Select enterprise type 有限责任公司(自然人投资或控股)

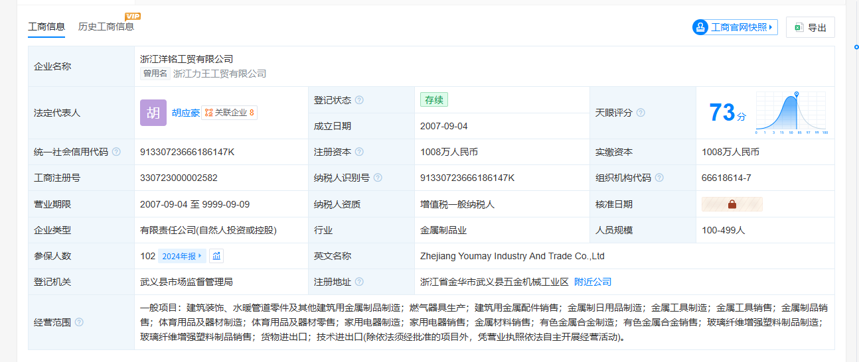coord(208,230)
